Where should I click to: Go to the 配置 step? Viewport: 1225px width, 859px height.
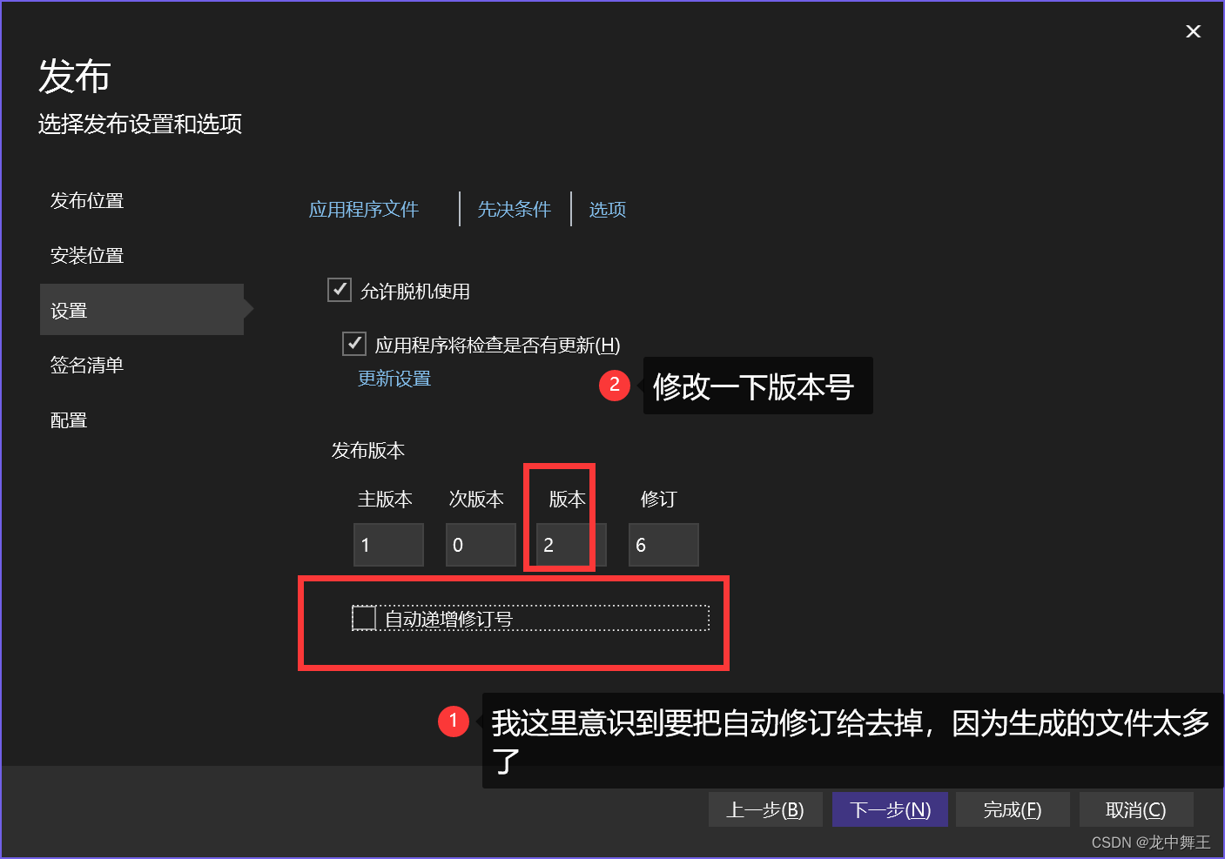tap(69, 420)
